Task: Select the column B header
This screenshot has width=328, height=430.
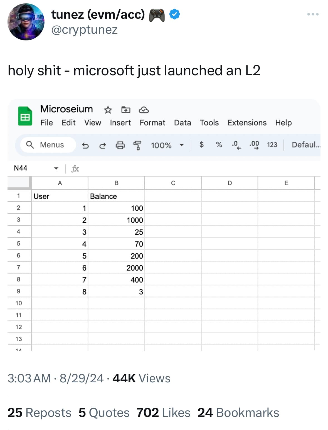Action: coord(116,183)
